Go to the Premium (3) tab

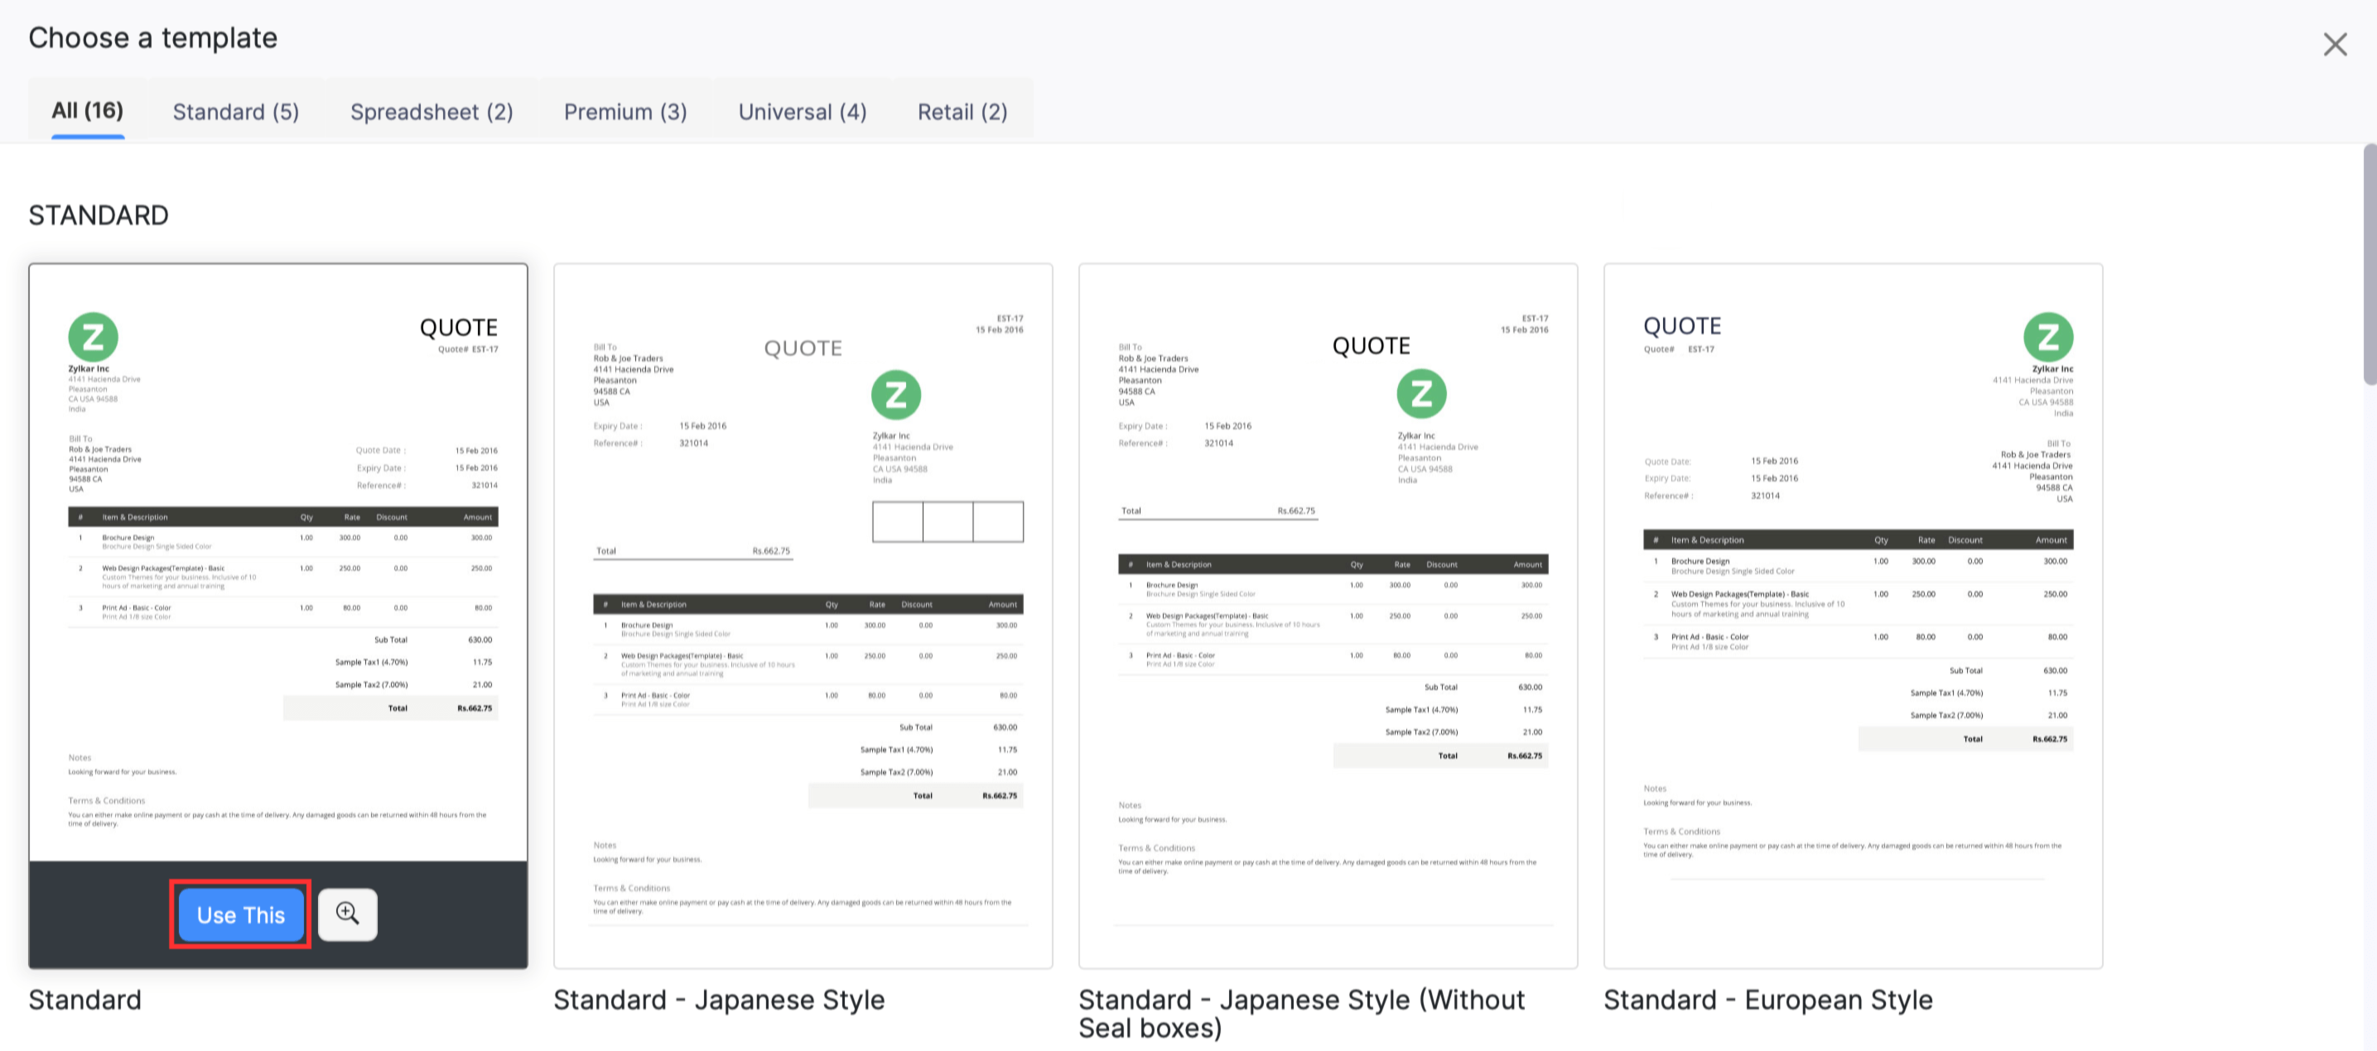click(624, 113)
